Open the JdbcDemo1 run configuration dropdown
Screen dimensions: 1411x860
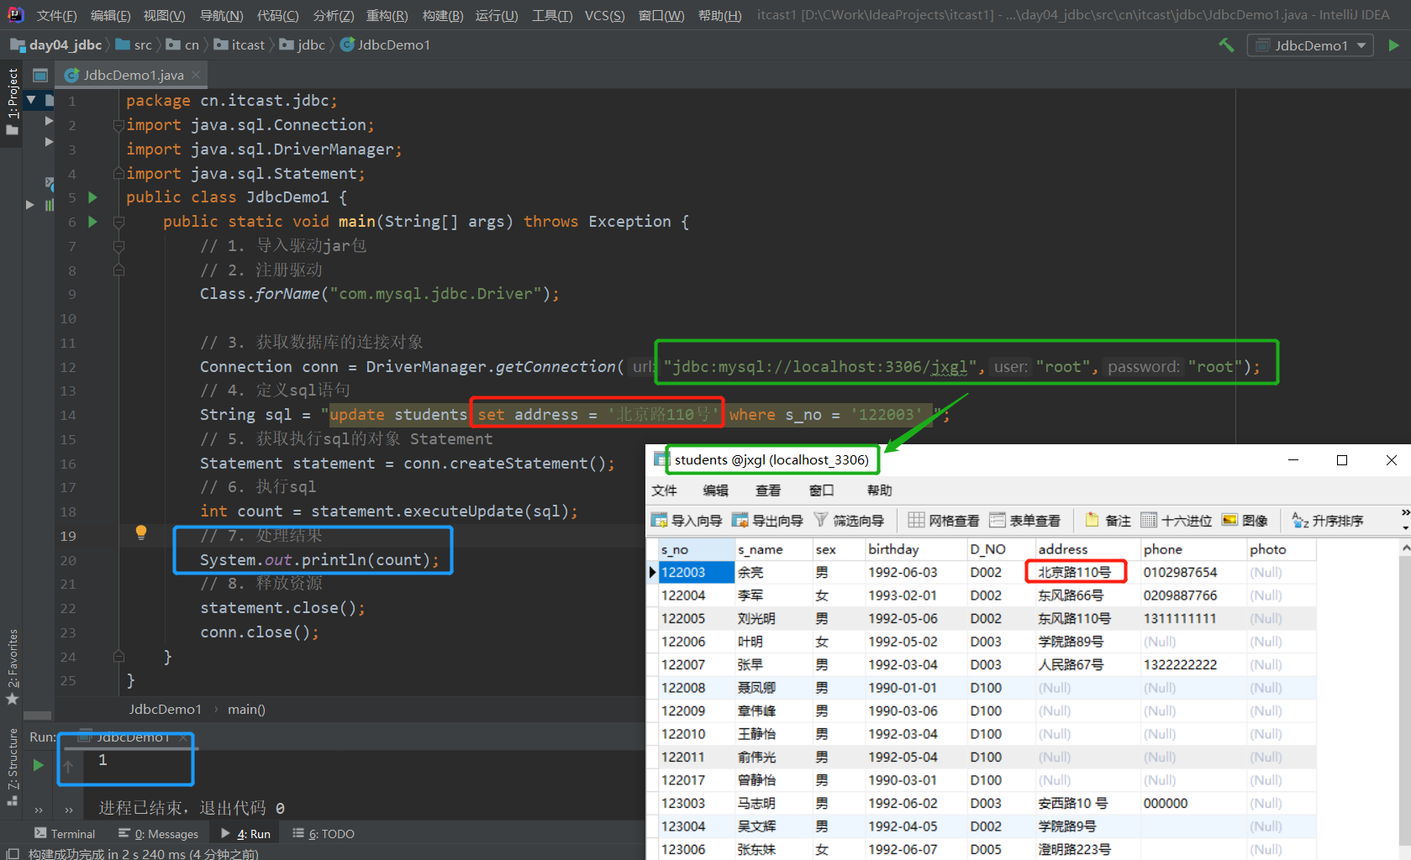[1310, 45]
